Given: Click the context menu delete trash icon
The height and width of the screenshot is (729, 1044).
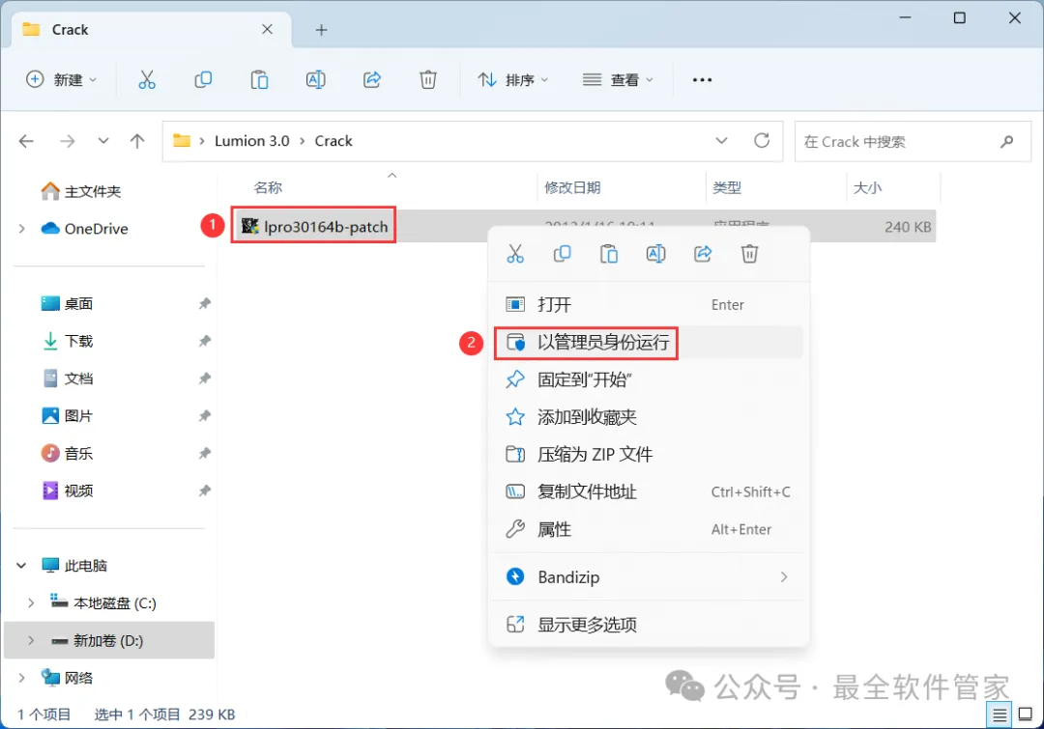Looking at the screenshot, I should [750, 253].
